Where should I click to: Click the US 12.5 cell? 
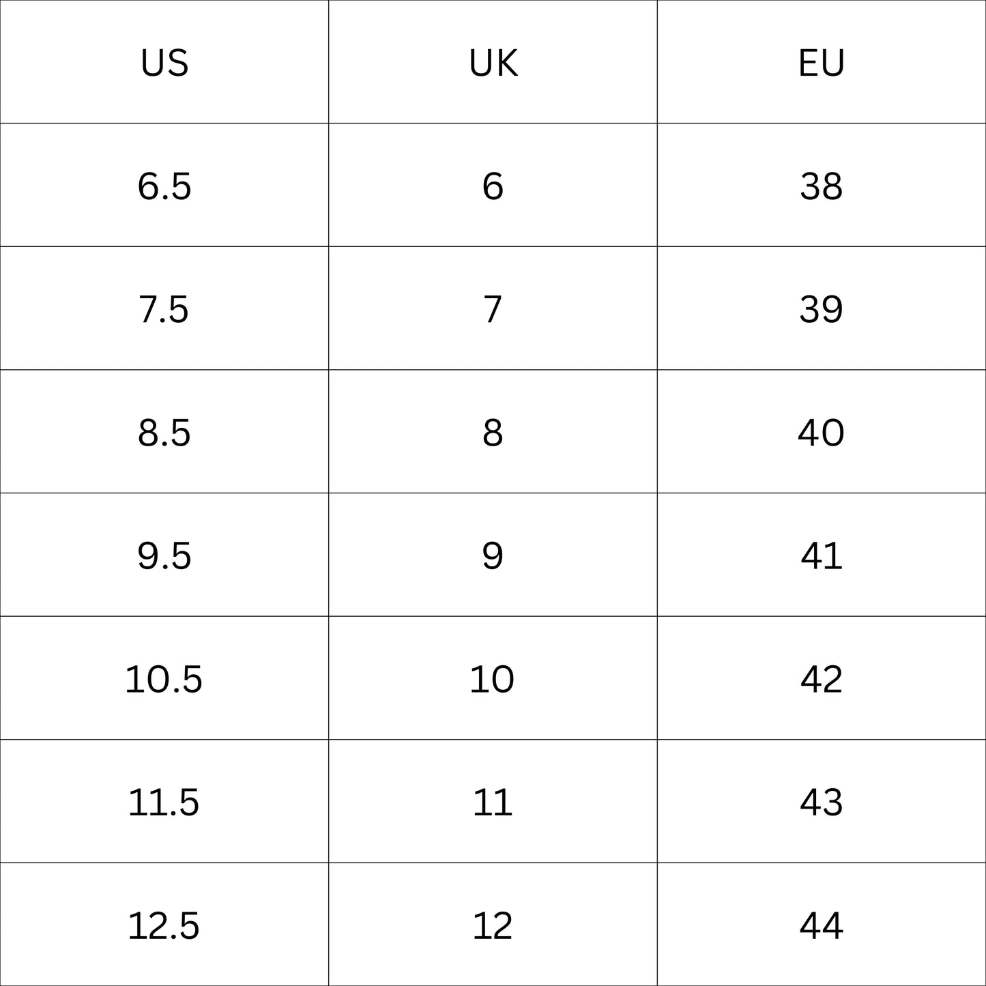tap(164, 925)
